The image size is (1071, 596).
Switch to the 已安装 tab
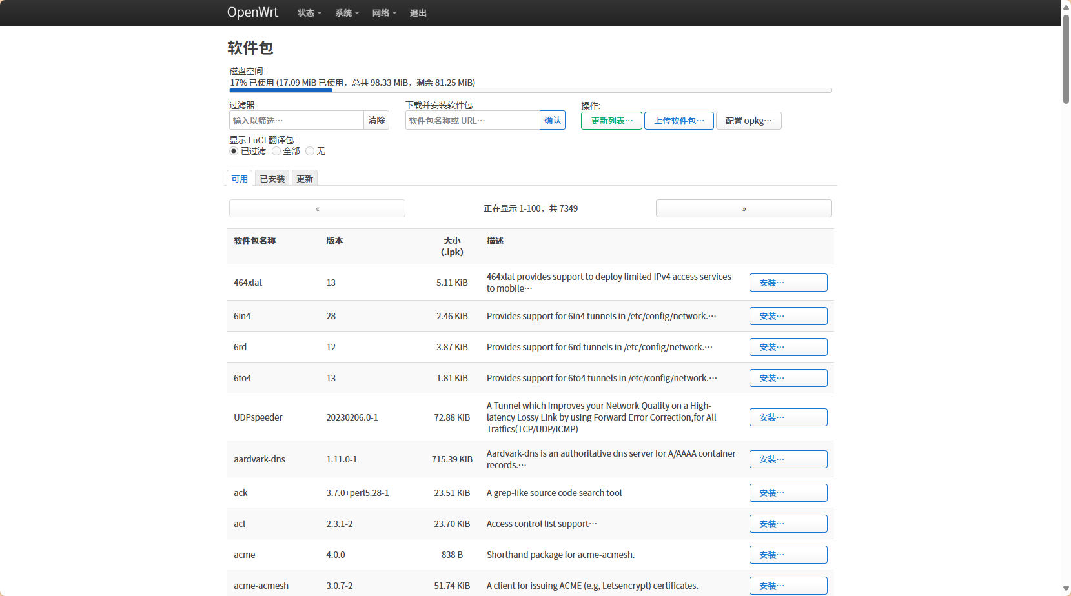click(272, 179)
